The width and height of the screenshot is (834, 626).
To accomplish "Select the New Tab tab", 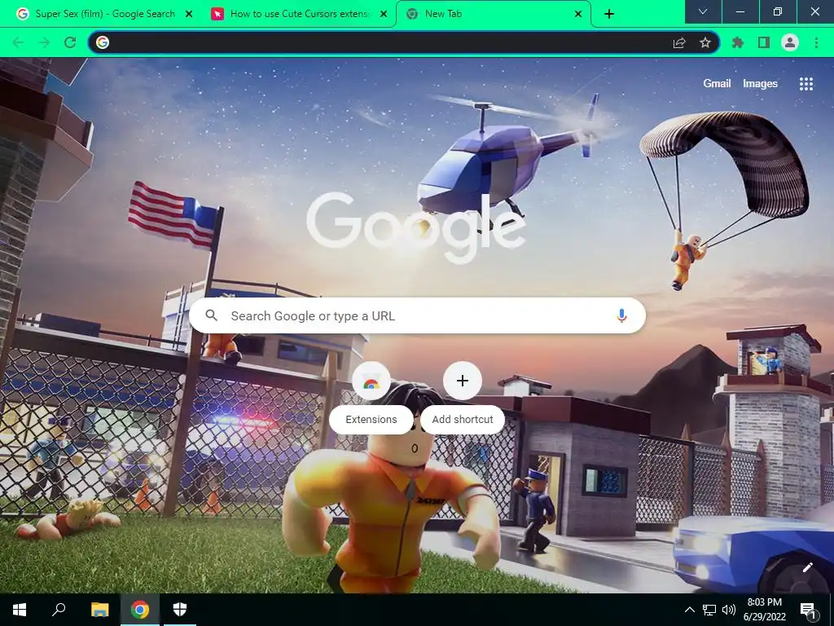I will pos(494,14).
